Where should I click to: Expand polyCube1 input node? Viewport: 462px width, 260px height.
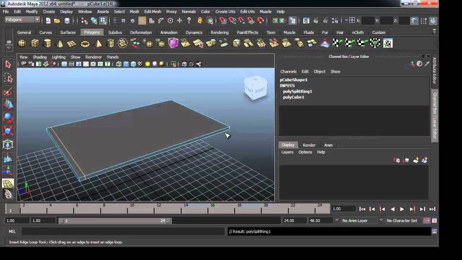293,97
